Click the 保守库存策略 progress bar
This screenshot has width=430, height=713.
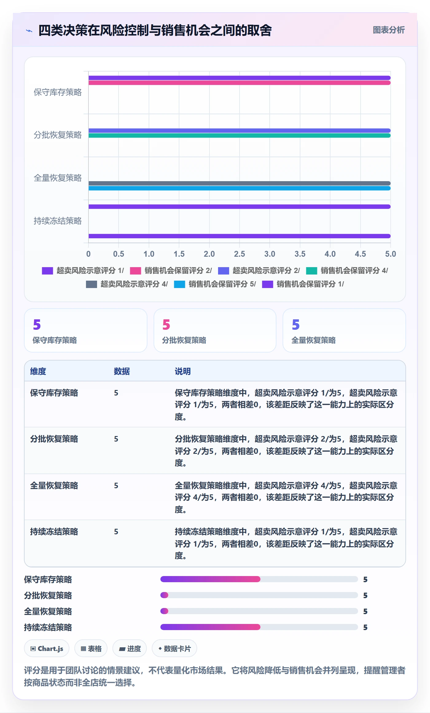coord(259,579)
